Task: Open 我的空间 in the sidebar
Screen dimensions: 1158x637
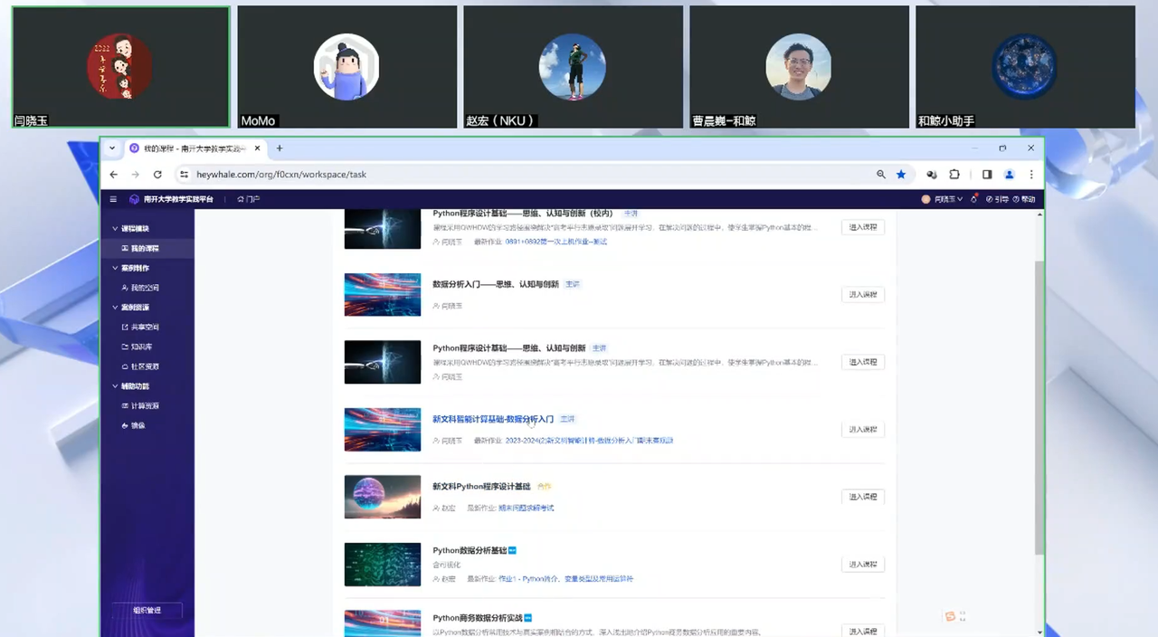Action: coord(147,288)
